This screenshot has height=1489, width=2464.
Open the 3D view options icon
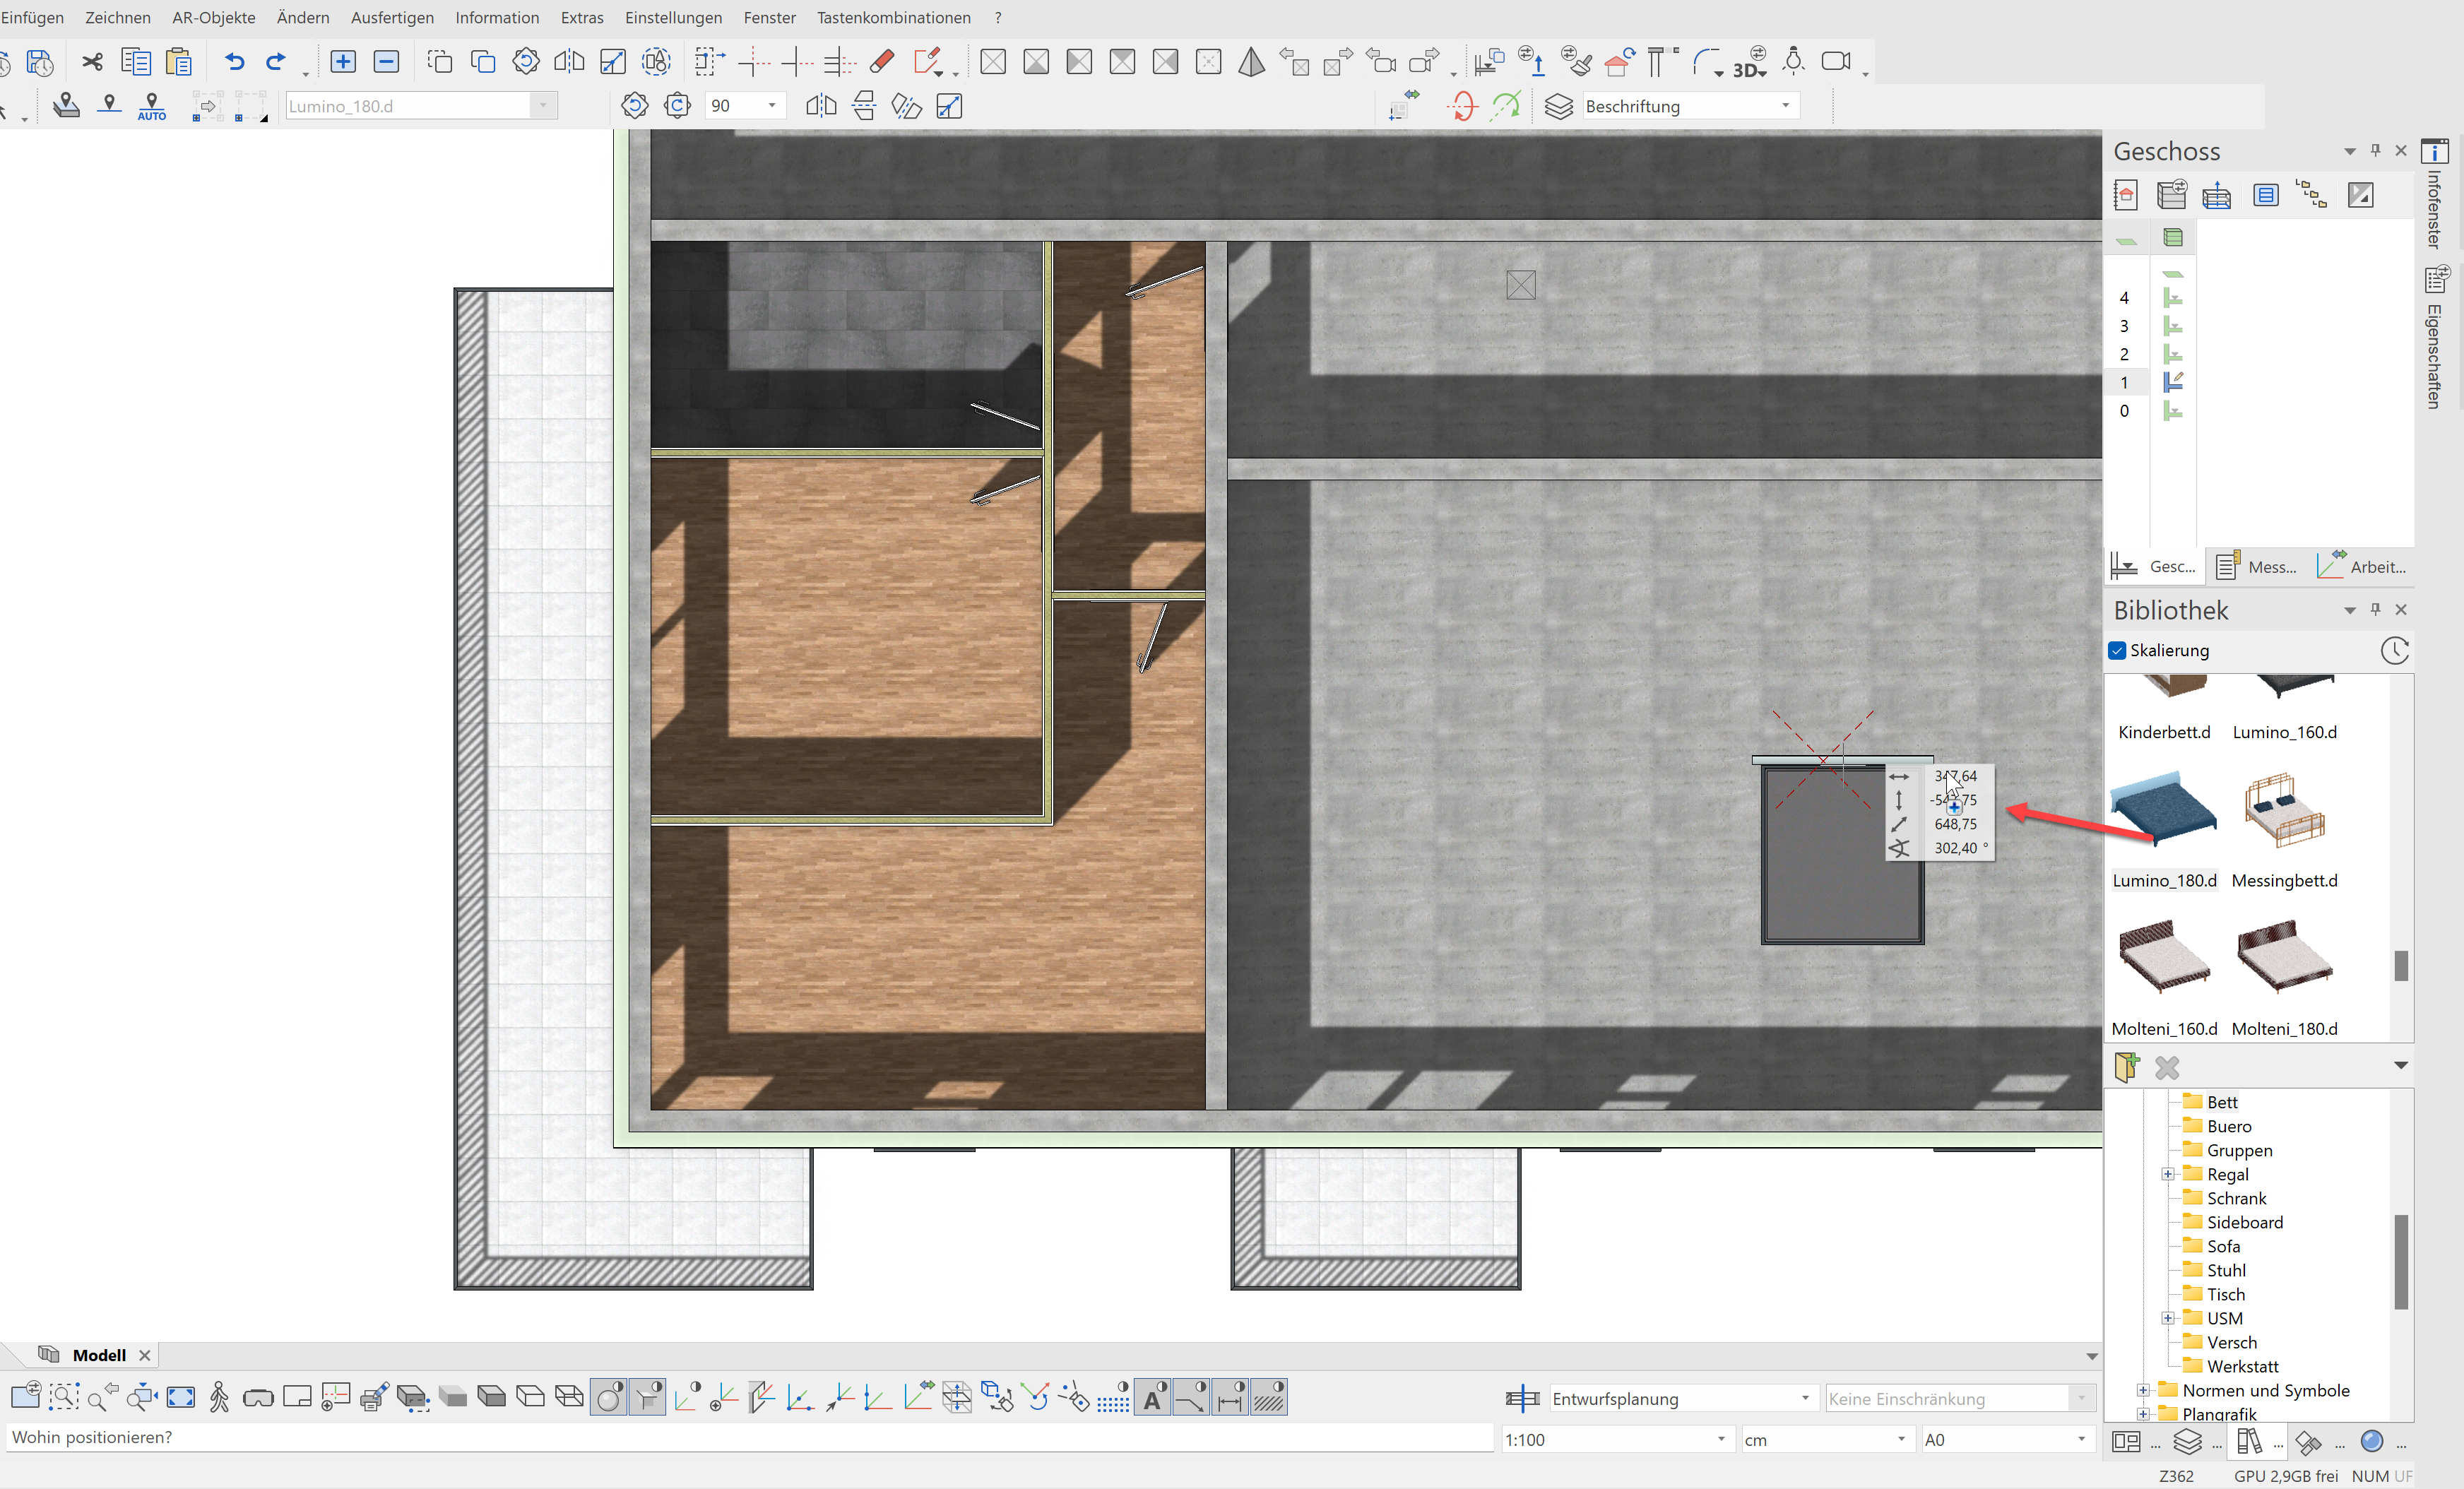point(1750,62)
